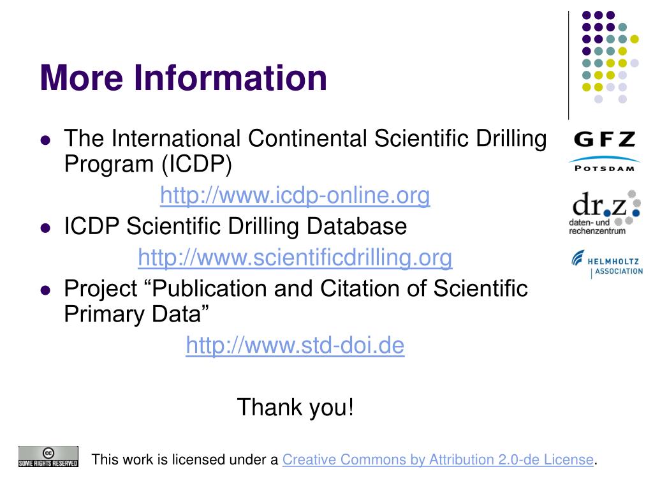Click the dr.z daten- und rechenzentrum logo
The image size is (653, 490).
tap(605, 212)
